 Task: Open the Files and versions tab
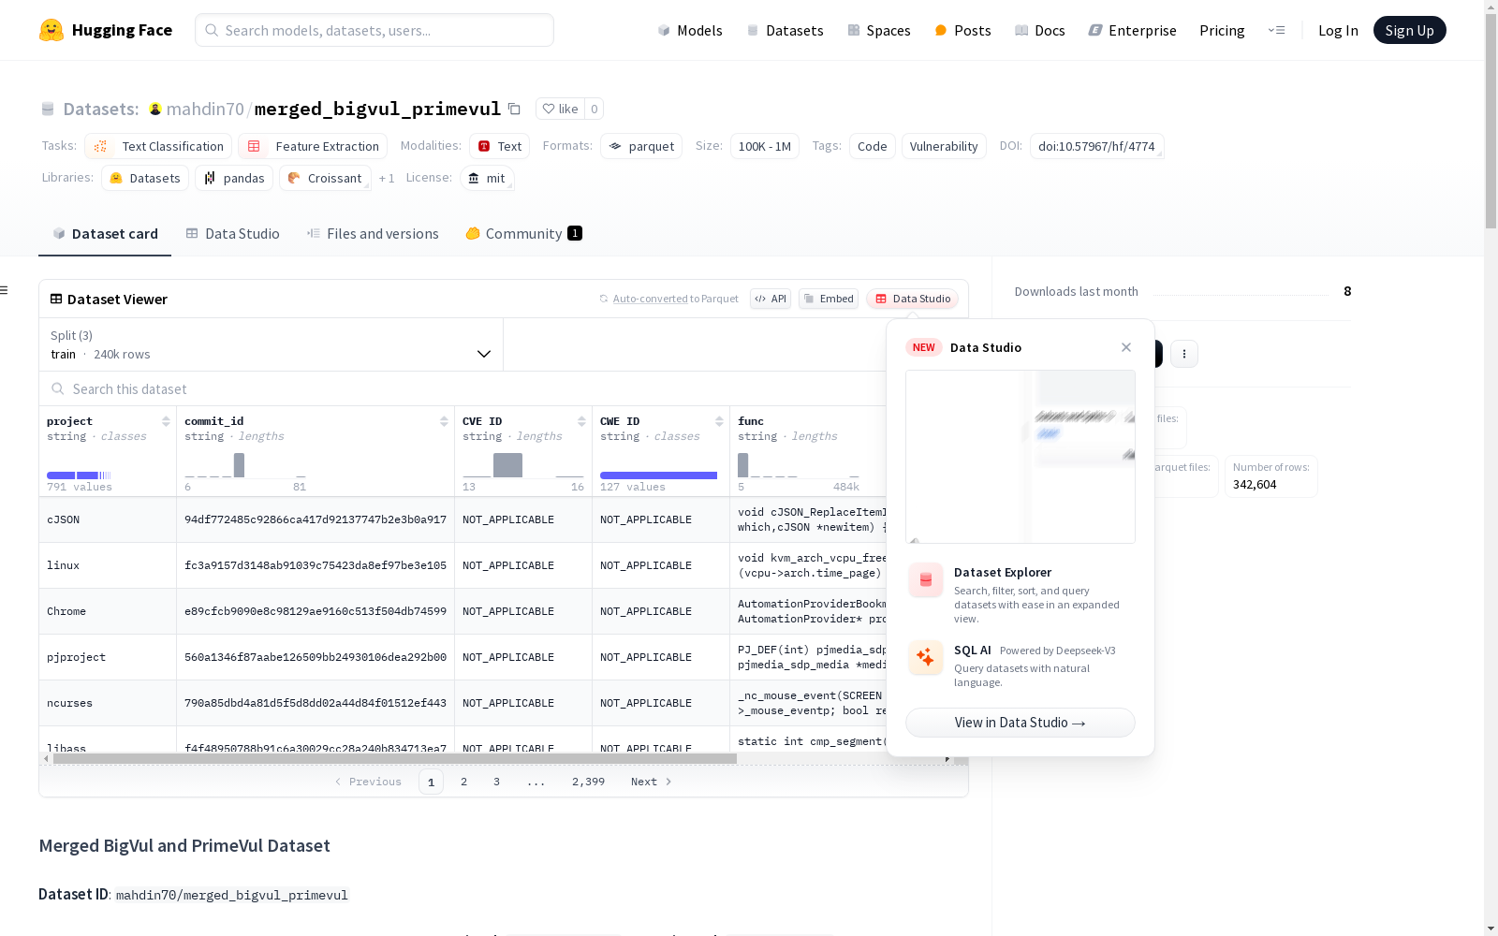[x=373, y=234]
